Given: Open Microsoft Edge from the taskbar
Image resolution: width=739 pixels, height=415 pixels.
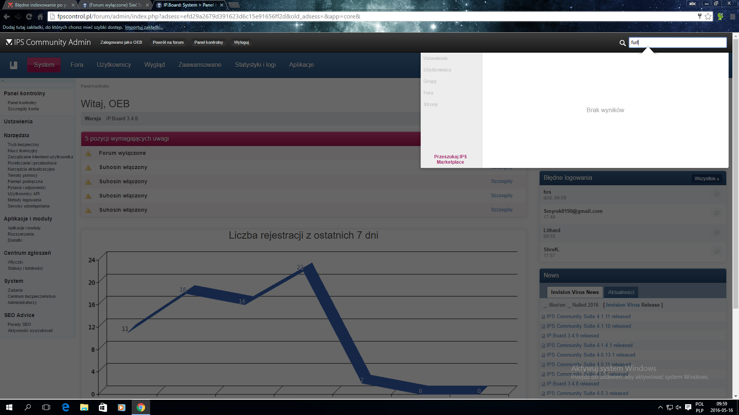Looking at the screenshot, I should [x=65, y=407].
